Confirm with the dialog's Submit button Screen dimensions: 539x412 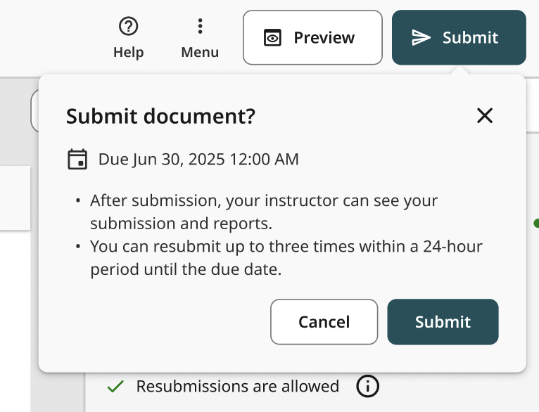(443, 322)
